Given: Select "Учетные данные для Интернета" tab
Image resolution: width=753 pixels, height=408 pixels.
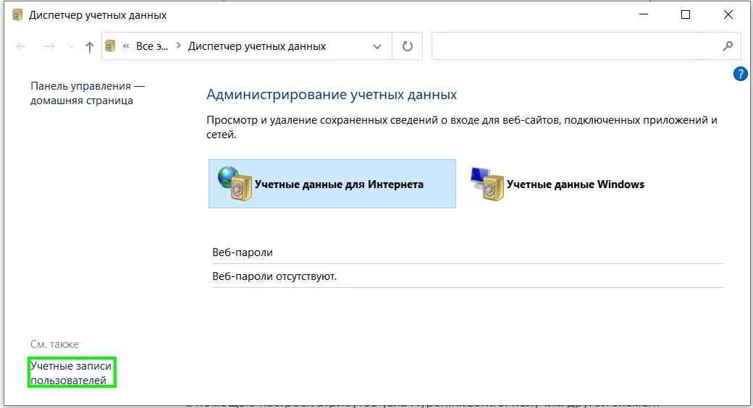Looking at the screenshot, I should pyautogui.click(x=332, y=184).
